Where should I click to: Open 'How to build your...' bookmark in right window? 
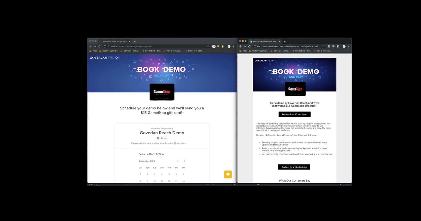[322, 51]
